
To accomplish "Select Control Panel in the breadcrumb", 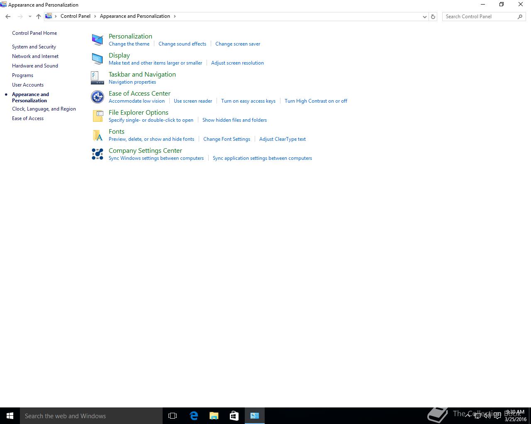I will tap(76, 16).
